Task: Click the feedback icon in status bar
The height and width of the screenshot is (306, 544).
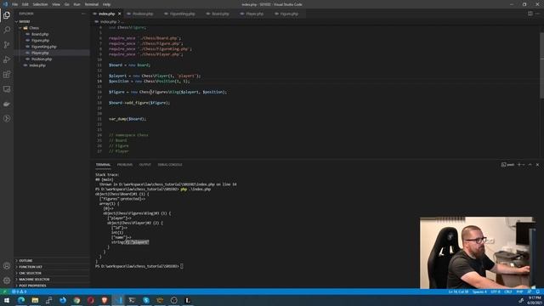Action: pos(529,292)
